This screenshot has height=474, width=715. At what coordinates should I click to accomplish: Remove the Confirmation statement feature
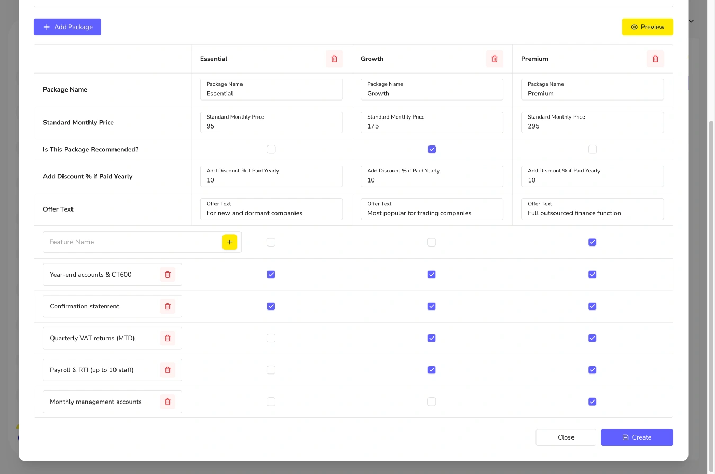point(167,306)
